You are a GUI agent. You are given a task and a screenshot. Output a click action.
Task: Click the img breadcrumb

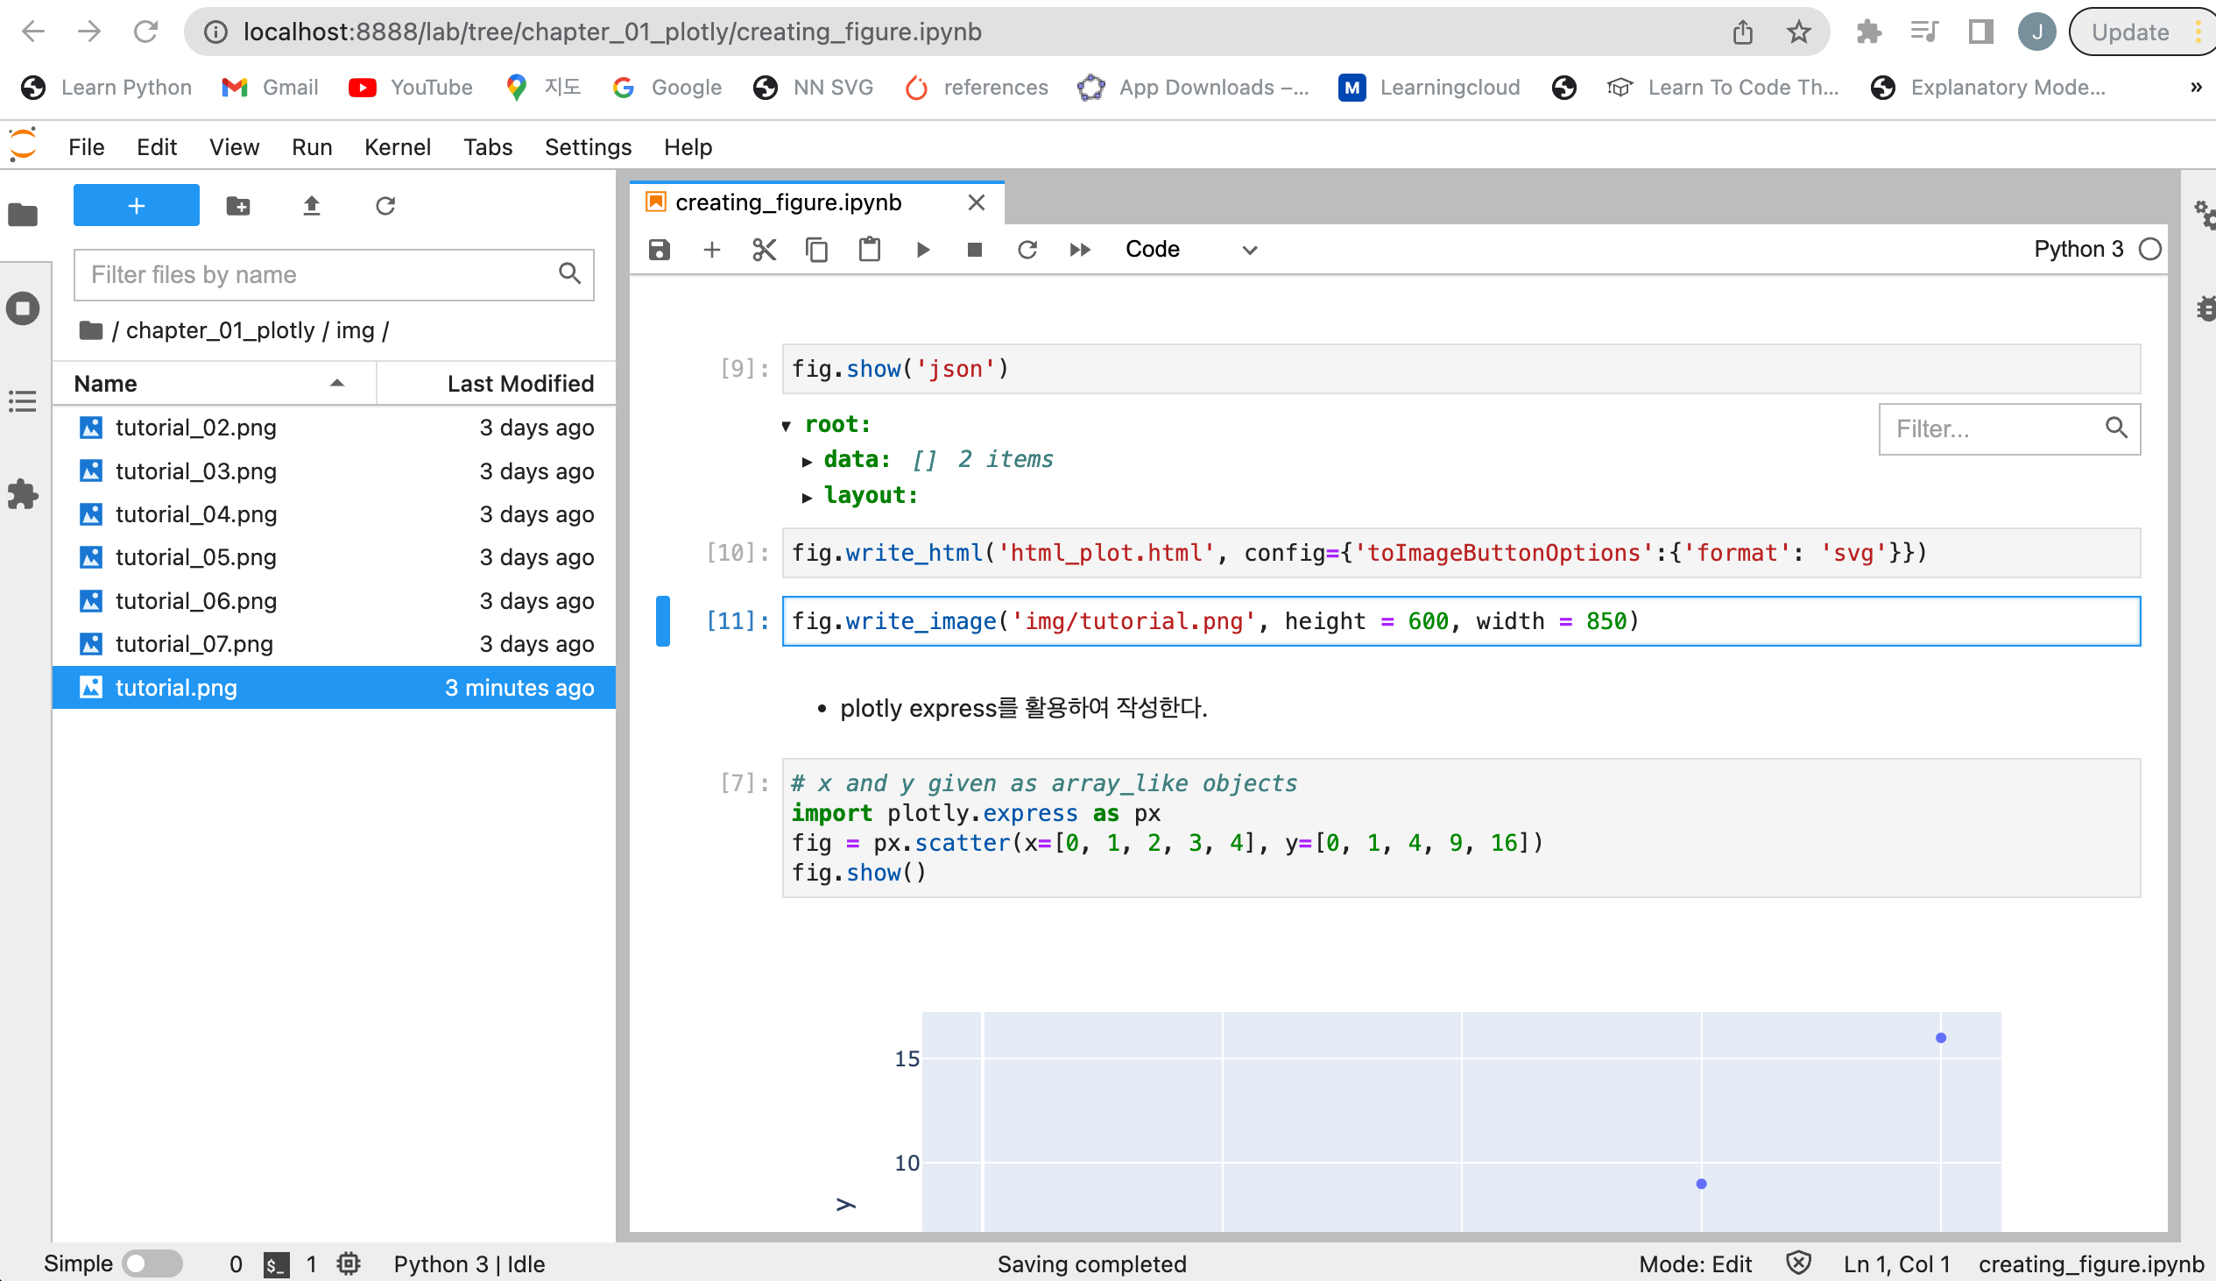click(x=356, y=330)
